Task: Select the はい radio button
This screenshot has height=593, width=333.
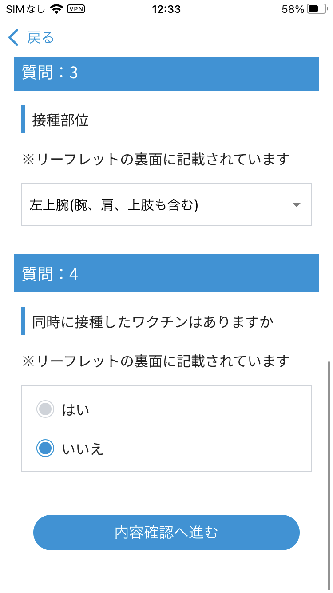Action: point(45,409)
